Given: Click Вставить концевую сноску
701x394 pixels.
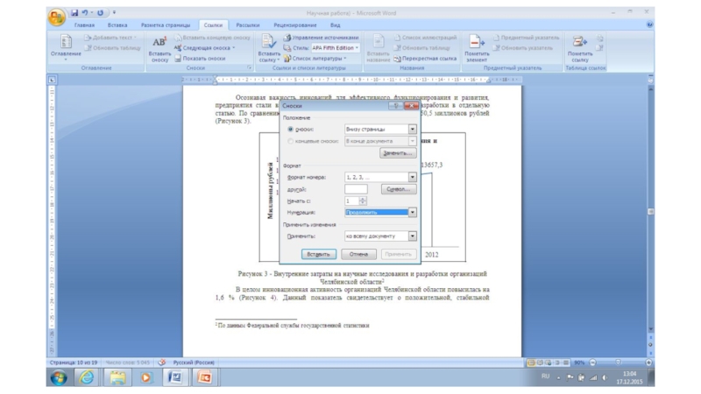Looking at the screenshot, I should tap(212, 38).
